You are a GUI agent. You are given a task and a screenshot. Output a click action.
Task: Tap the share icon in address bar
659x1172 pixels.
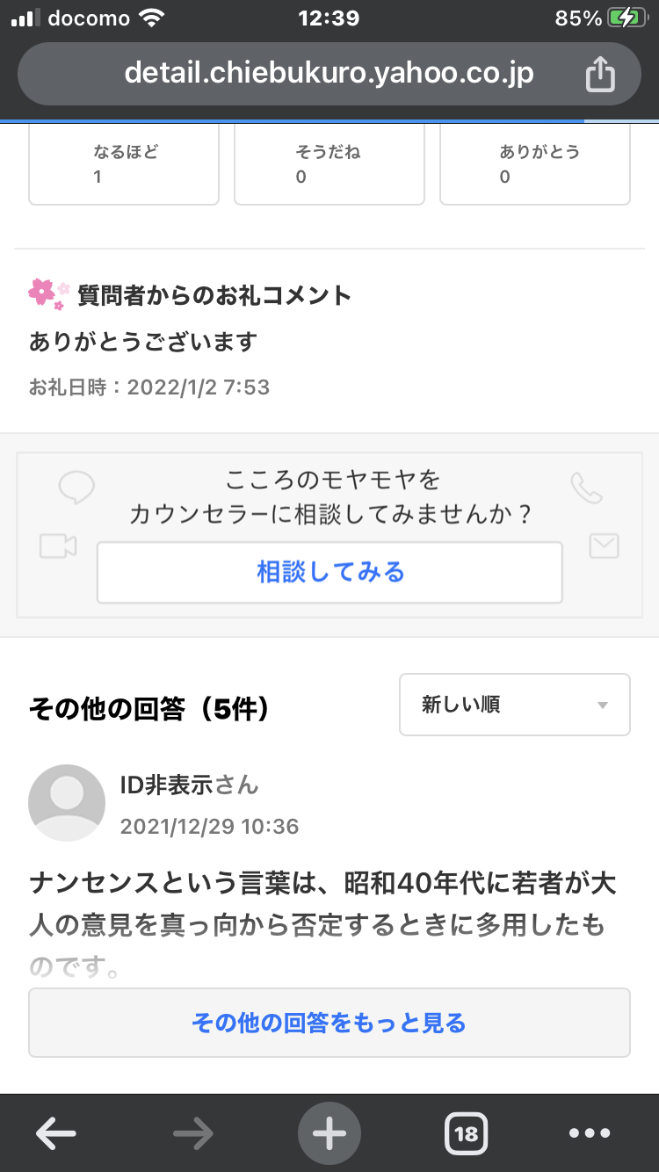(x=600, y=74)
